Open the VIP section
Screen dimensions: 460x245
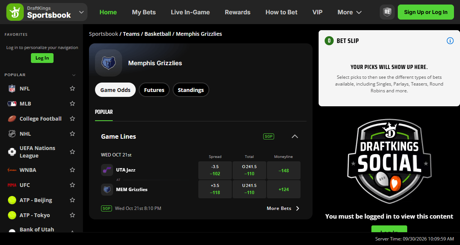pyautogui.click(x=317, y=12)
